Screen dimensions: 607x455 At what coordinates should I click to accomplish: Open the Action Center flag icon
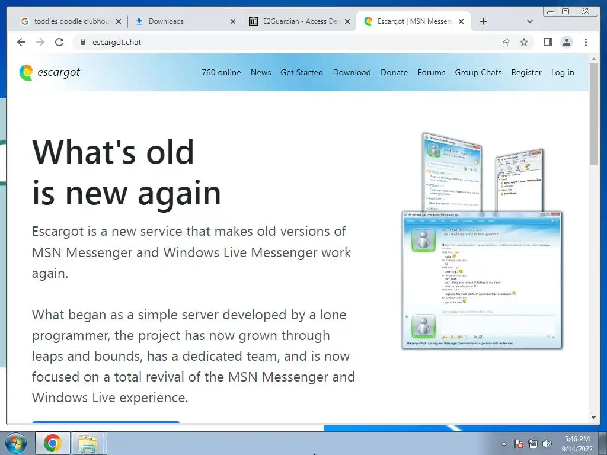click(x=519, y=444)
